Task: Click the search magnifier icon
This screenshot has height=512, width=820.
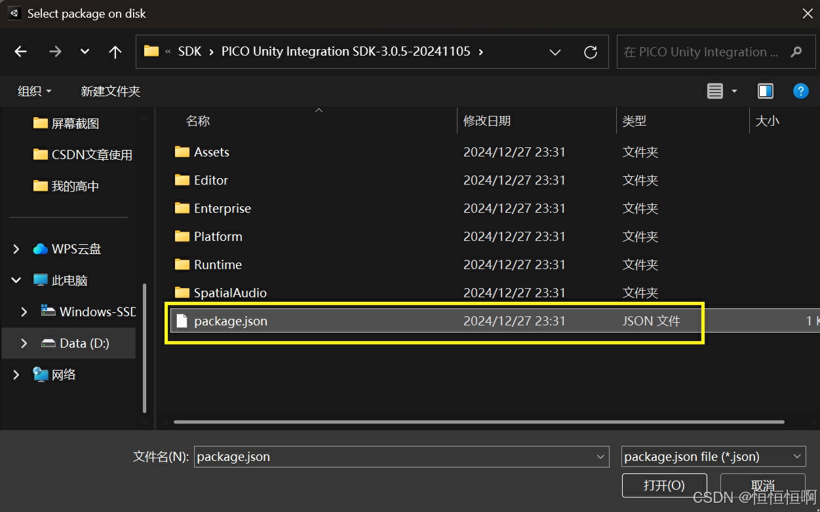Action: [x=796, y=52]
